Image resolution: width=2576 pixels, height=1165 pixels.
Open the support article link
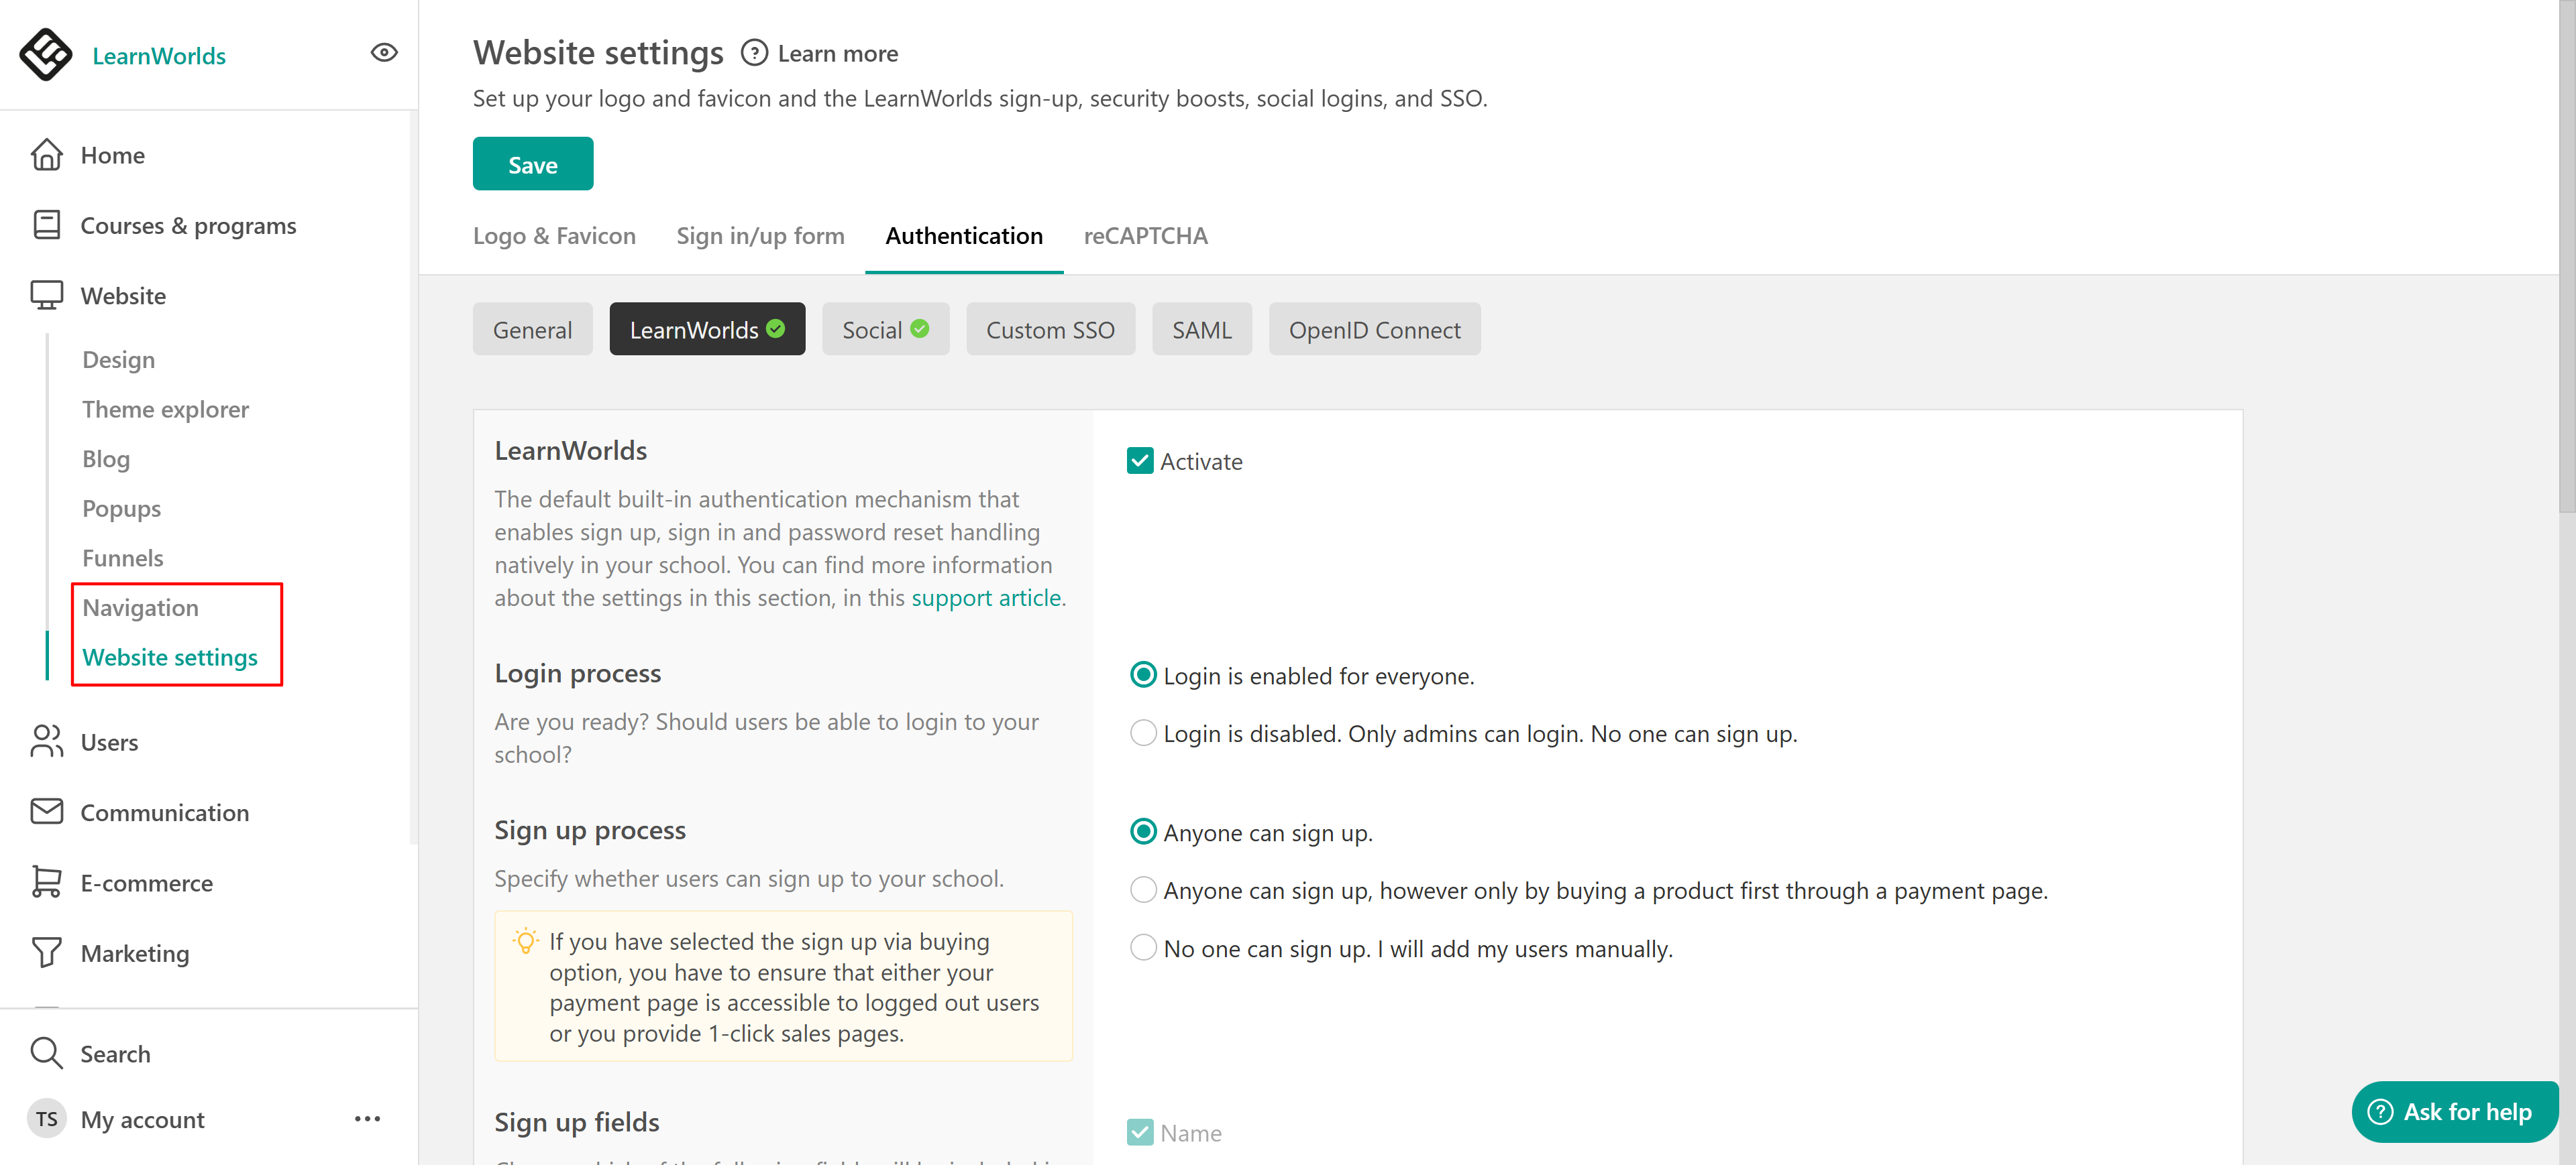985,597
